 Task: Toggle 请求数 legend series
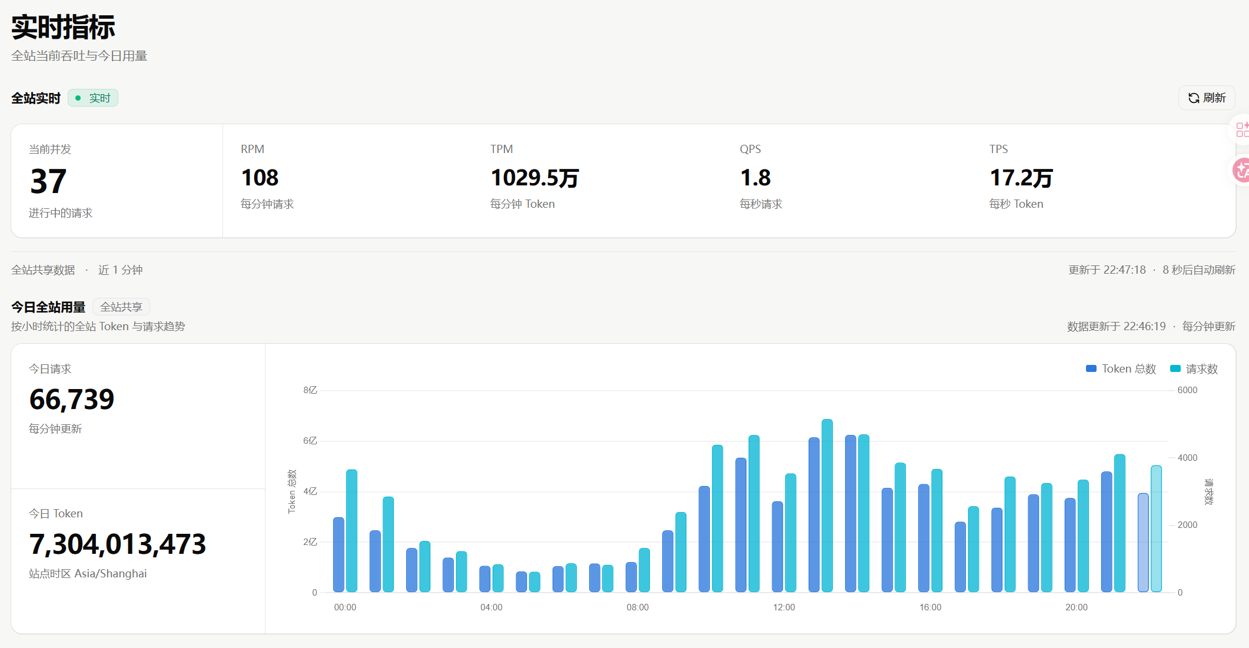[1194, 369]
